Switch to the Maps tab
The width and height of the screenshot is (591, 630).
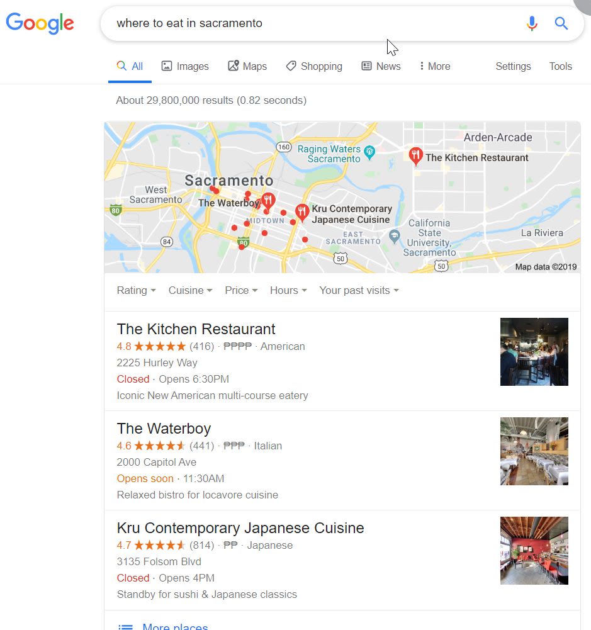[247, 66]
